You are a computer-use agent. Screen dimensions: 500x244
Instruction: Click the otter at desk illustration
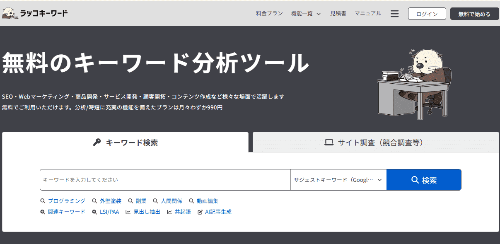[414, 83]
